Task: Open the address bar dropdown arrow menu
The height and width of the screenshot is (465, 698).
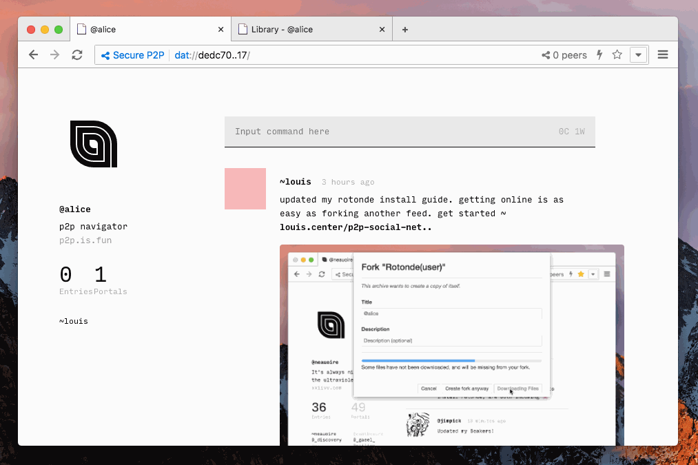Action: pyautogui.click(x=638, y=54)
